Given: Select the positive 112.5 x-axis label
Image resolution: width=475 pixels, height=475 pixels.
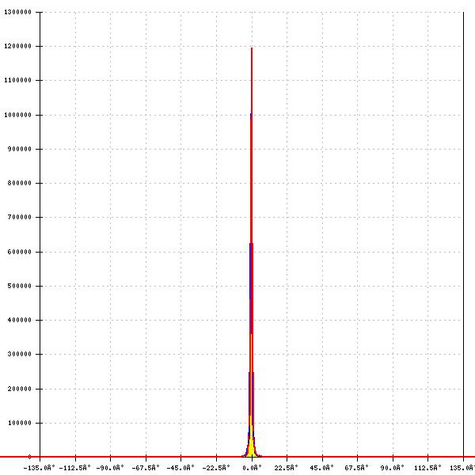Looking at the screenshot, I should click(x=427, y=468).
